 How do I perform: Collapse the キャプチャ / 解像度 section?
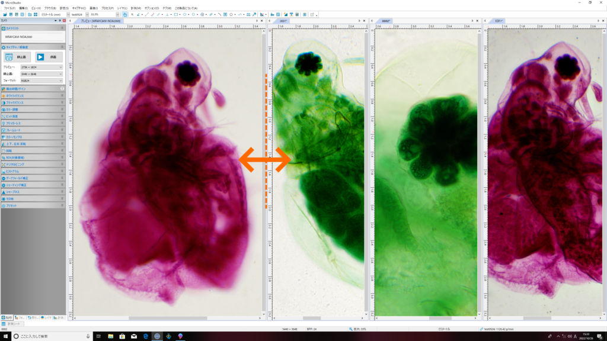[62, 47]
